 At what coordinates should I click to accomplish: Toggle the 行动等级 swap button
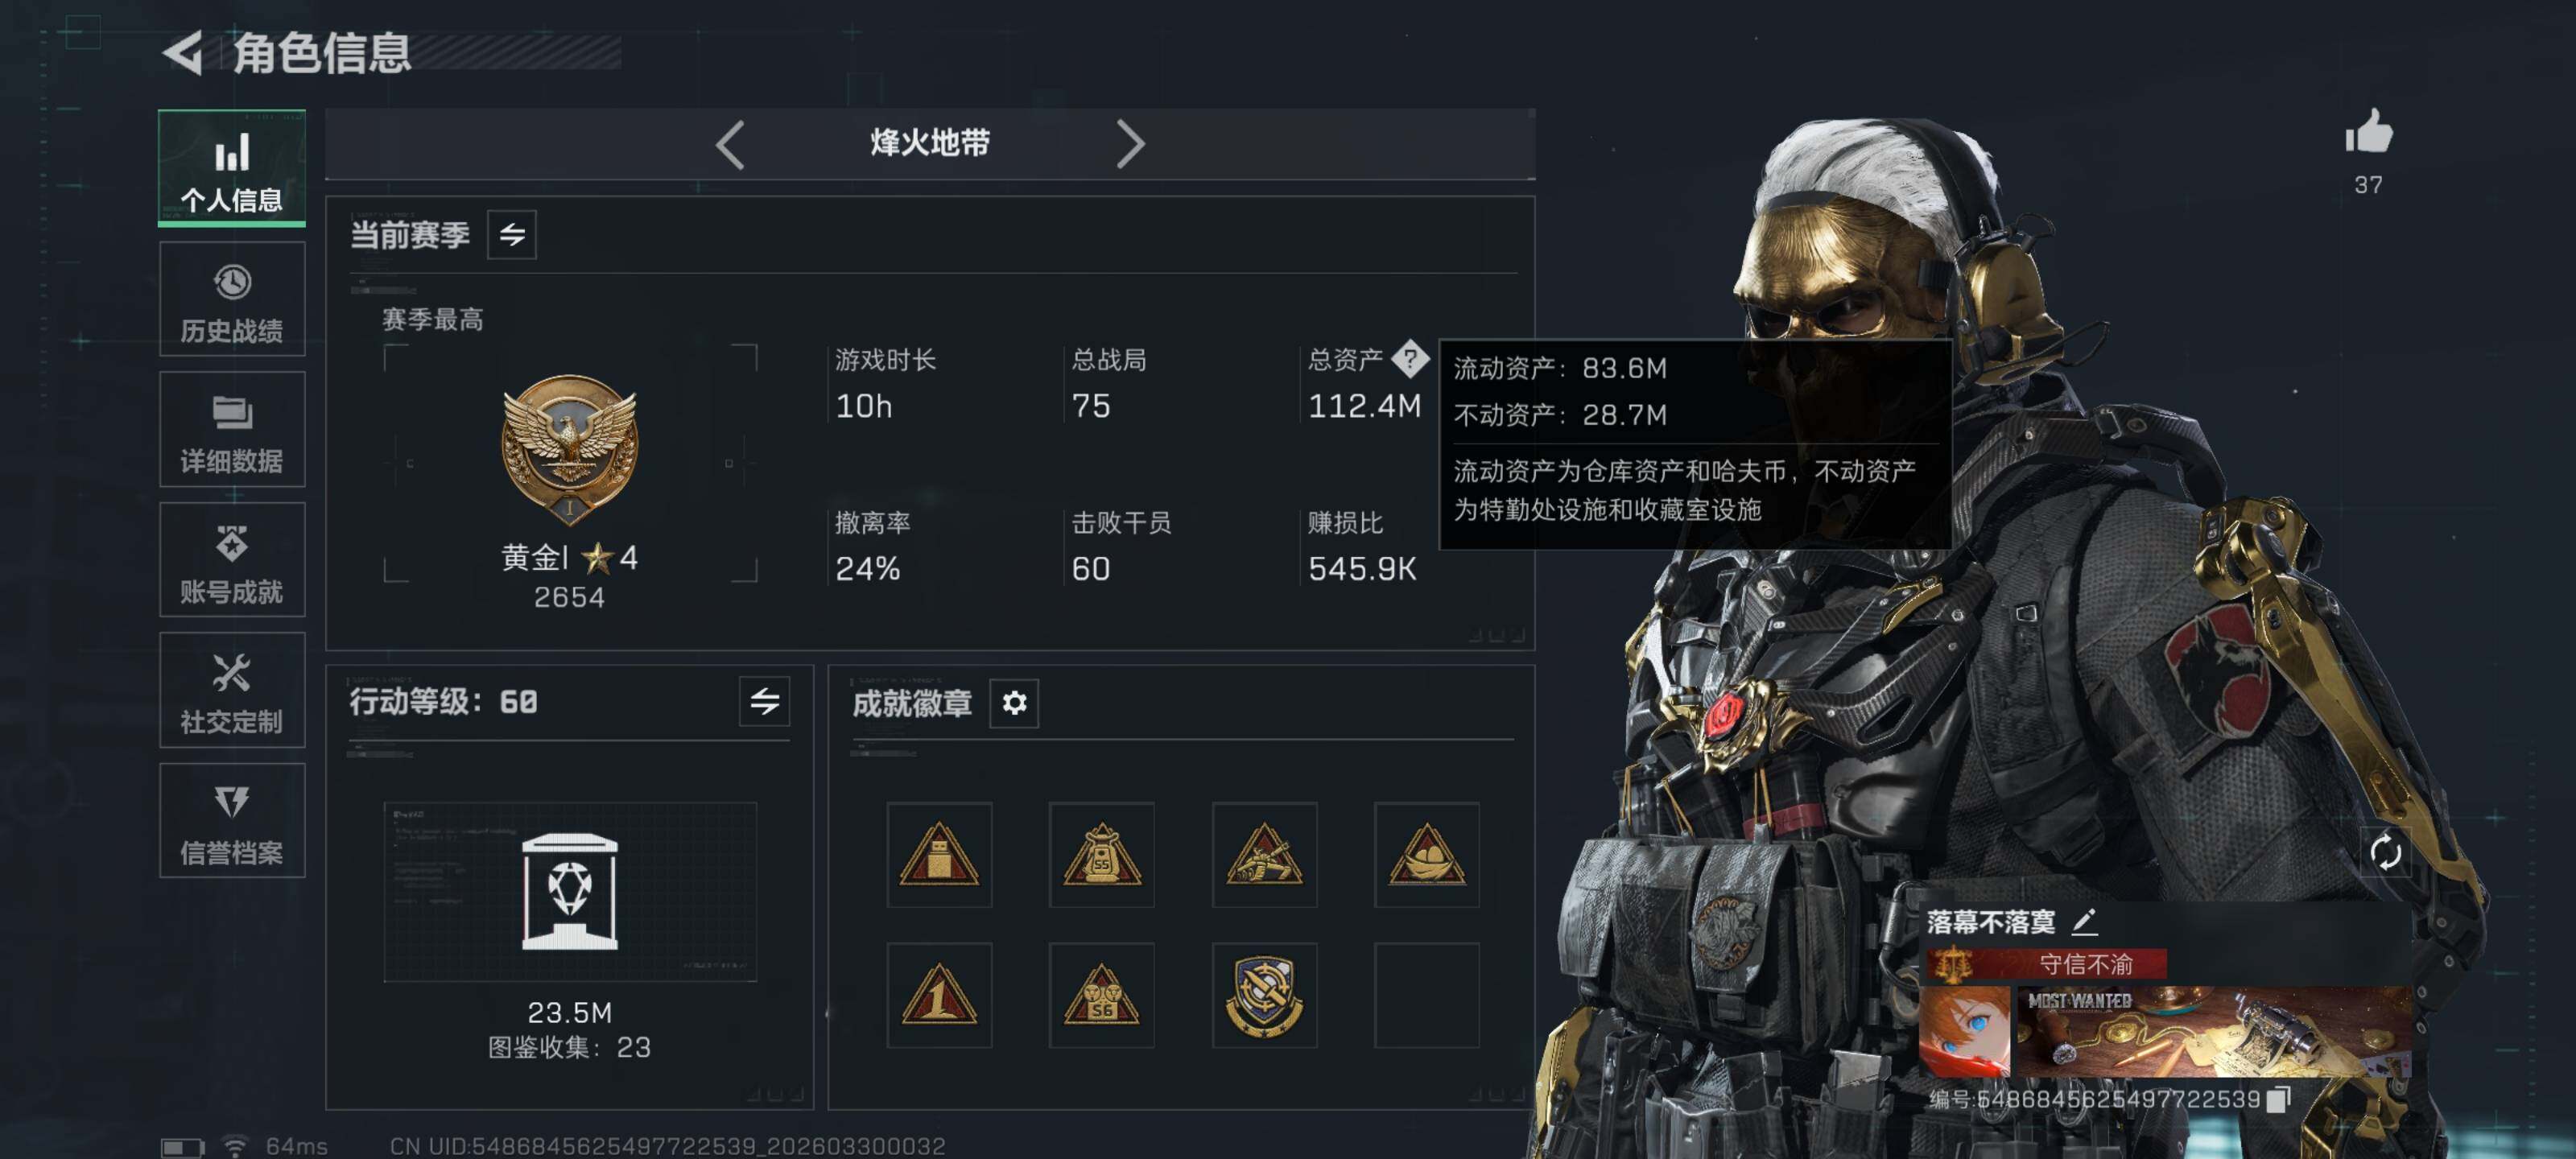[x=764, y=701]
